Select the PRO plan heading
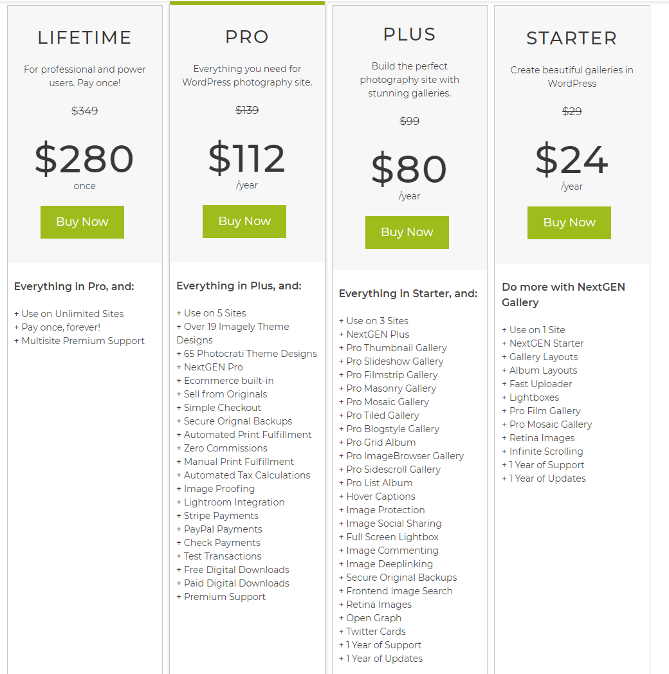 (247, 37)
